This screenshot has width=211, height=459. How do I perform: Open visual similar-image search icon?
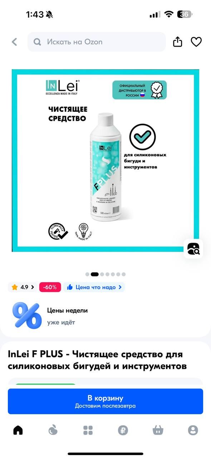click(x=193, y=249)
